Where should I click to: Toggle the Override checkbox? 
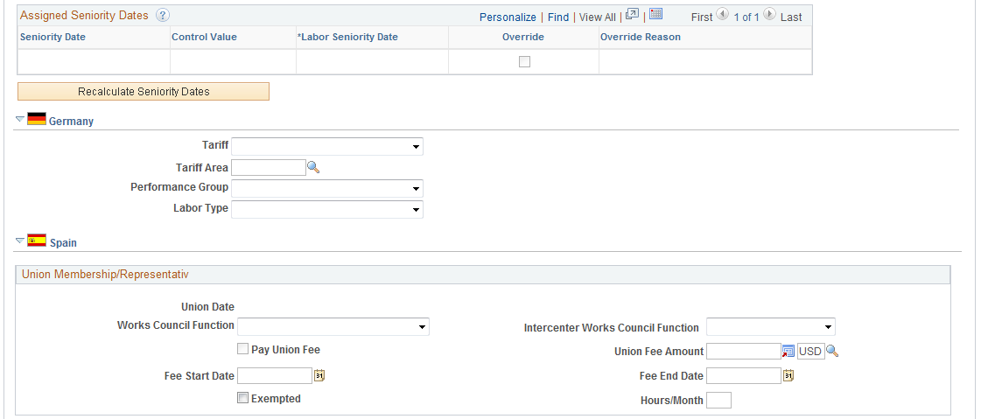pyautogui.click(x=524, y=62)
